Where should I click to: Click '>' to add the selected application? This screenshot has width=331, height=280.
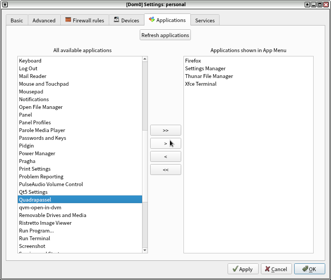165,143
